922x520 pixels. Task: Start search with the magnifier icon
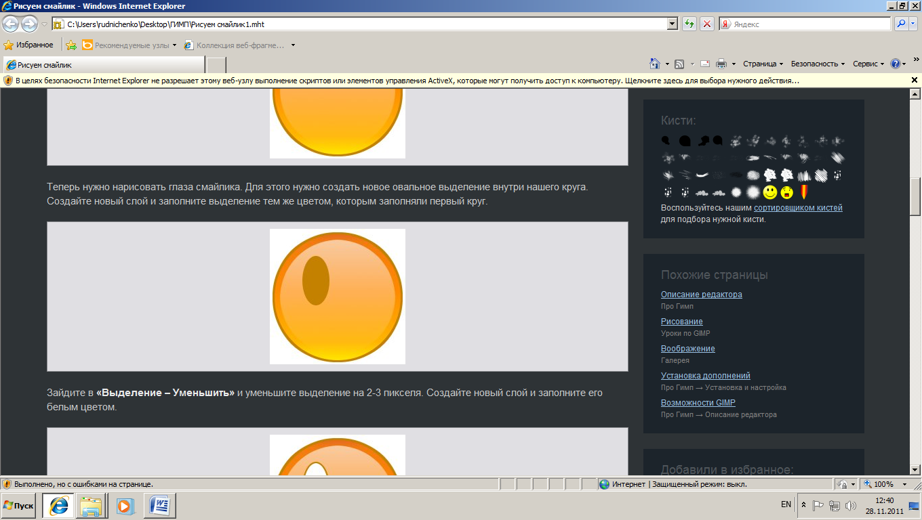[x=901, y=24]
